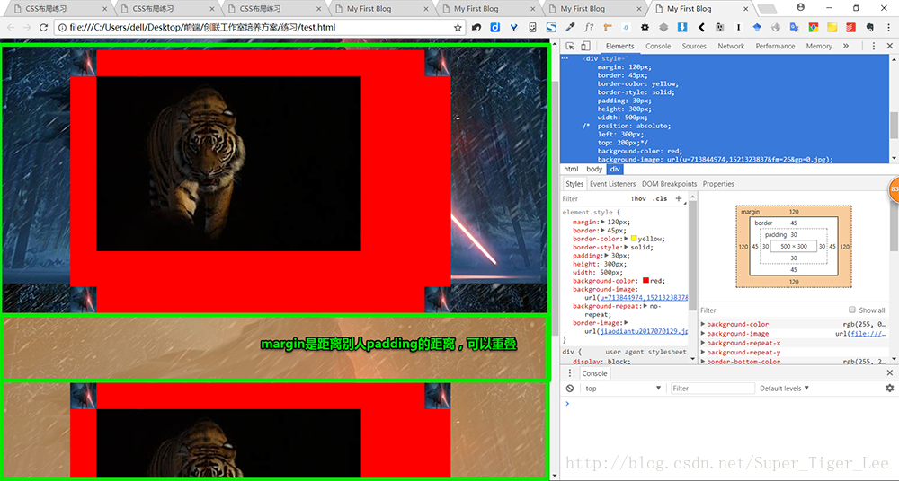The image size is (899, 481).
Task: Click the blue download-arrow extension icon
Action: (x=682, y=28)
